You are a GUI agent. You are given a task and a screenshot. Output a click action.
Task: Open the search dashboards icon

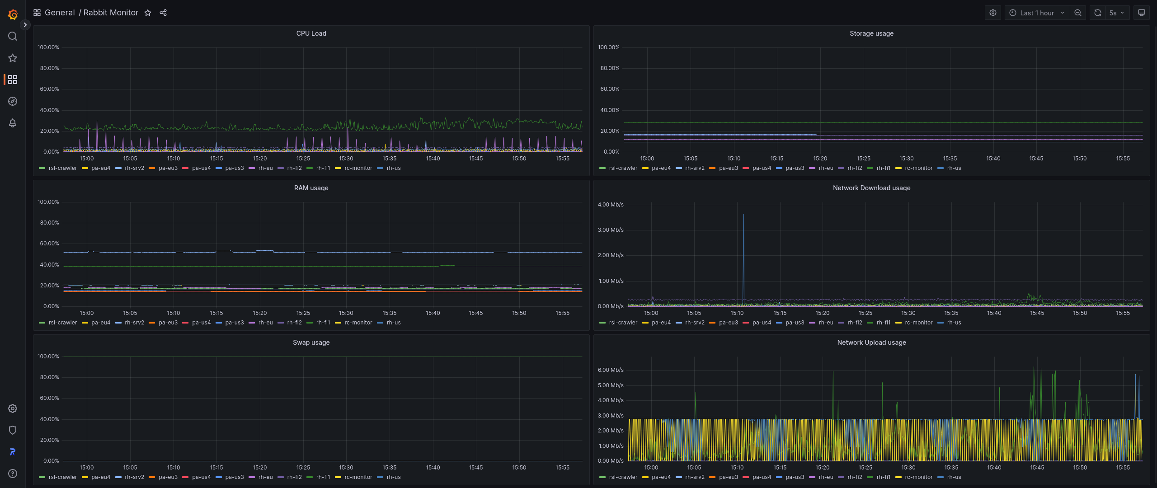13,36
